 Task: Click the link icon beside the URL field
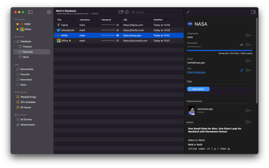pyautogui.click(x=242, y=70)
